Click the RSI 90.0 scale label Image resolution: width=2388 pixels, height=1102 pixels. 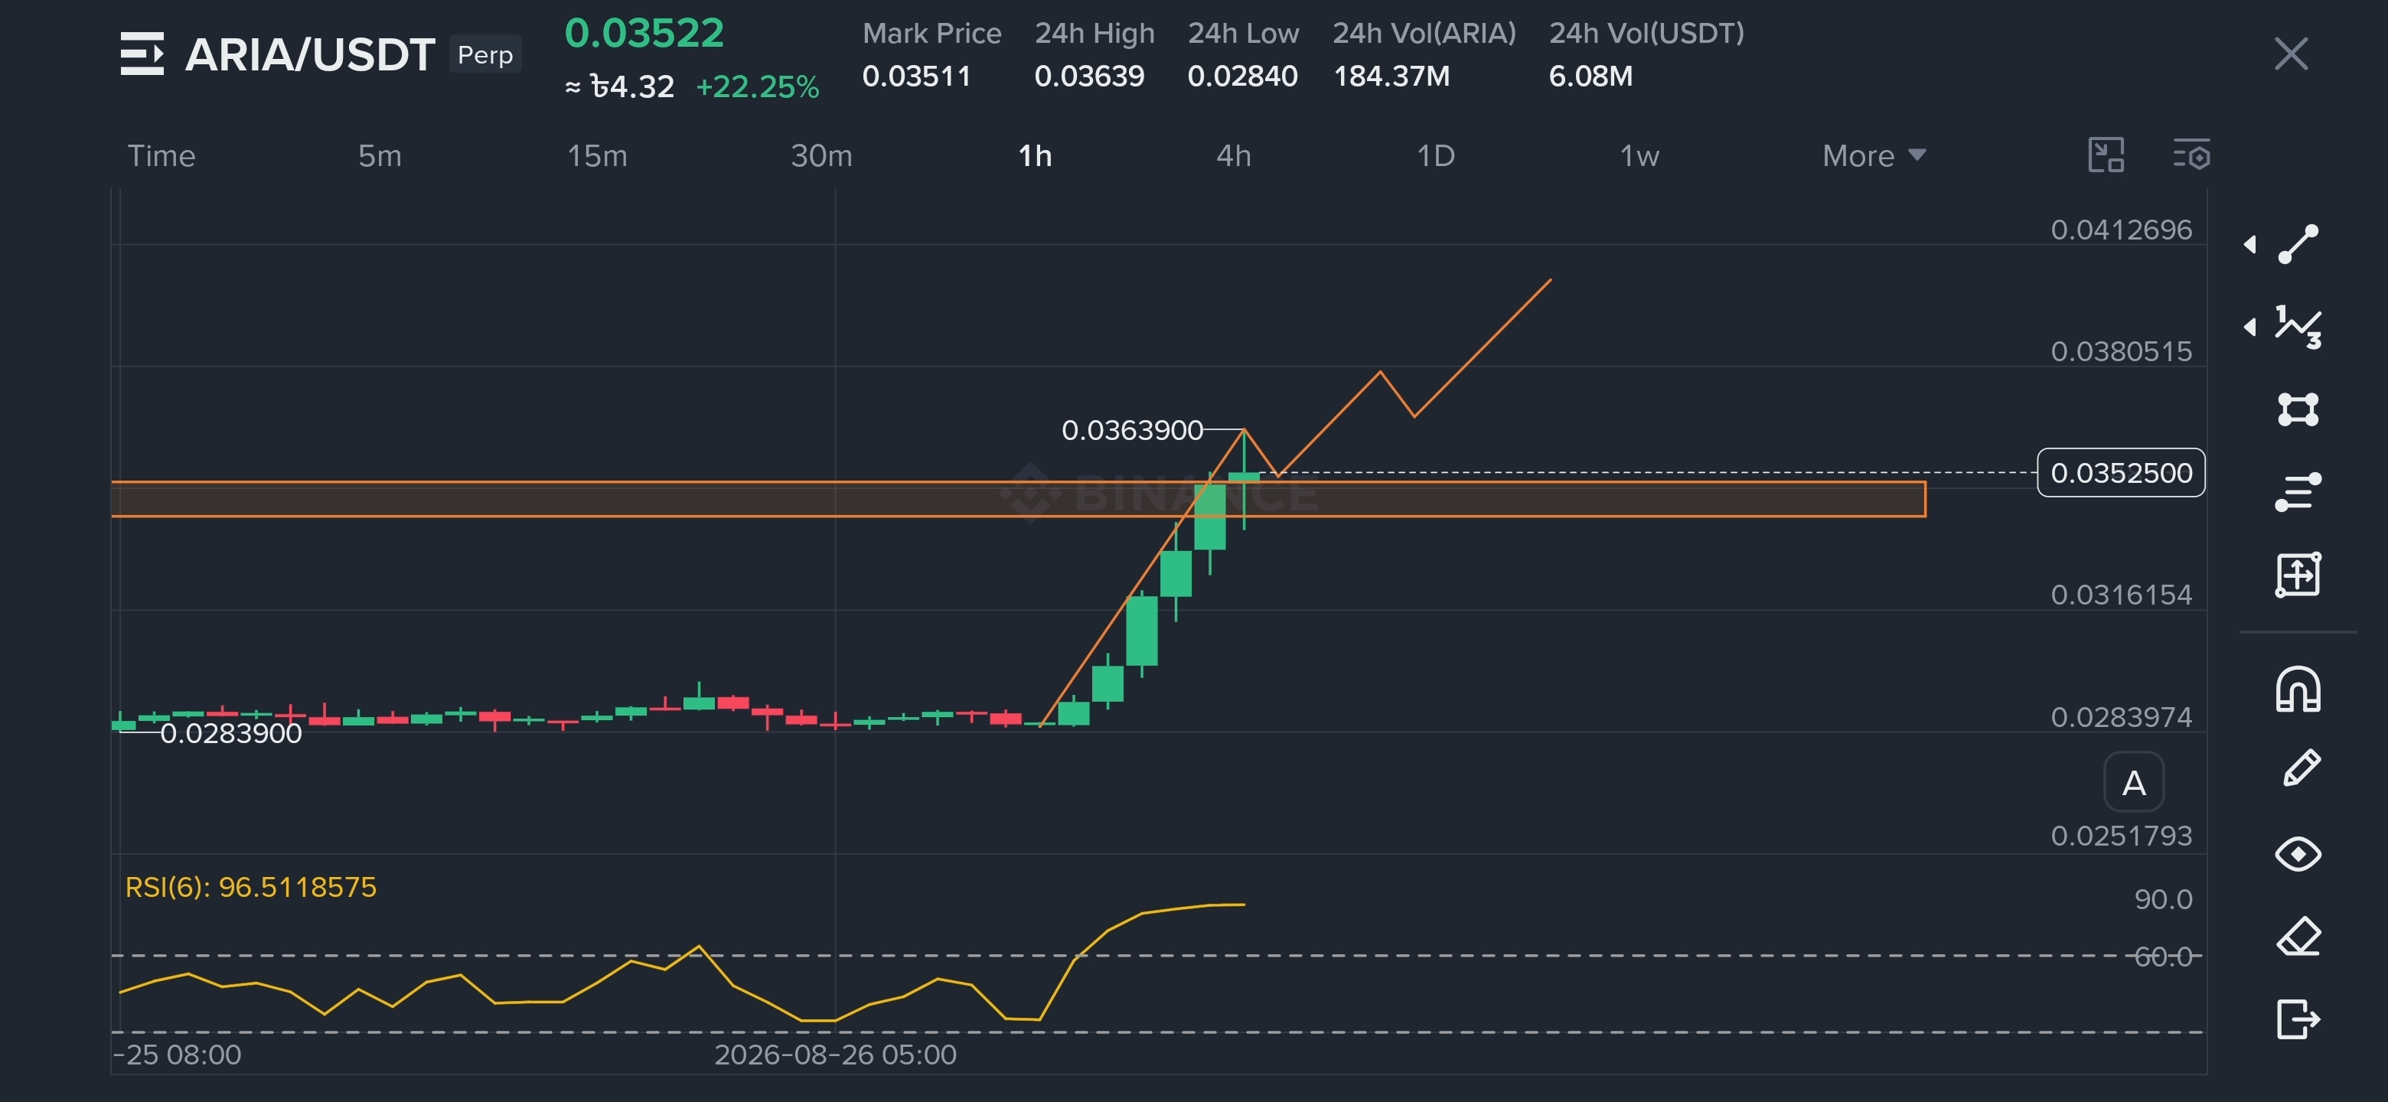click(2163, 899)
